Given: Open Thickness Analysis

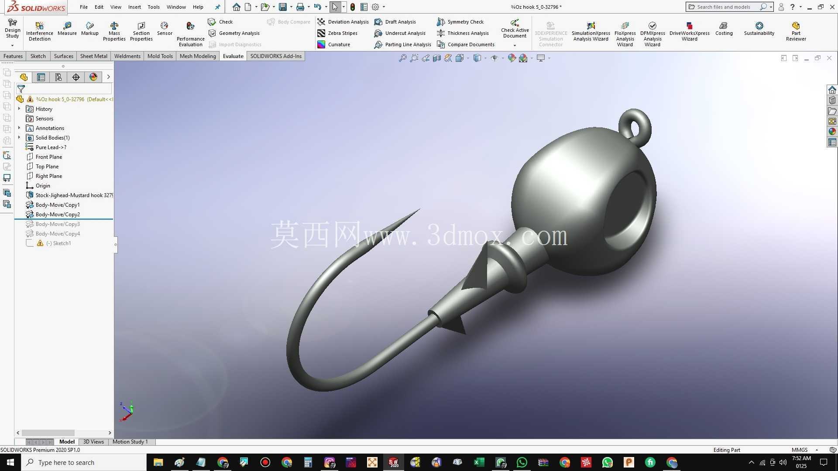Looking at the screenshot, I should (x=463, y=33).
